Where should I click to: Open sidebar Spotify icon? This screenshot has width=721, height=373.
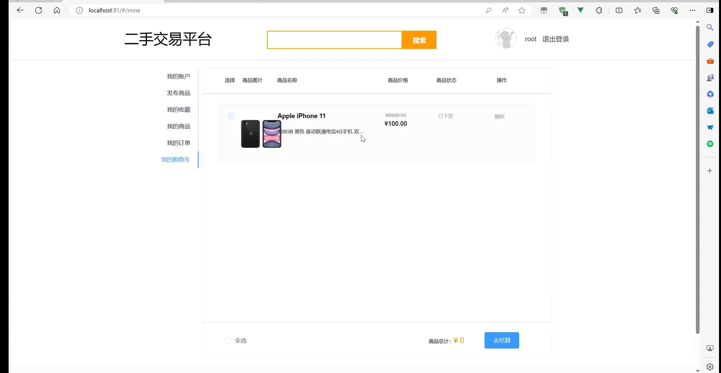[710, 144]
